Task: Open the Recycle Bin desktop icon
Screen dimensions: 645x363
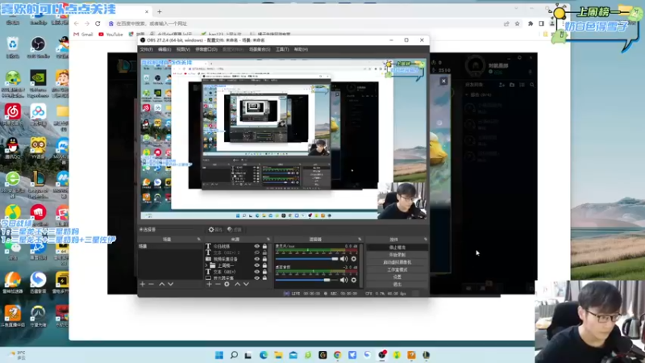Action: (x=13, y=47)
